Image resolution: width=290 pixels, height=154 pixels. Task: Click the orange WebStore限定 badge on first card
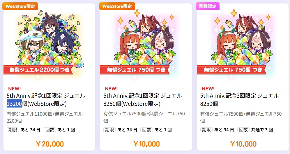click(20, 6)
